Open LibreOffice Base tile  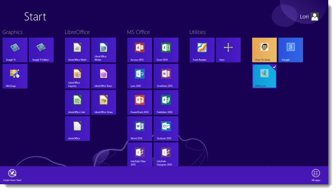104,76
